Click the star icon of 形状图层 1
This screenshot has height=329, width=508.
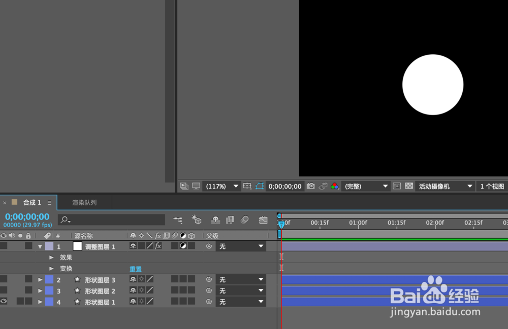[x=77, y=302]
